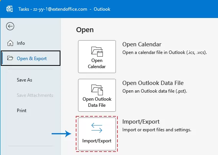Click the Open Calendar button
The height and width of the screenshot is (155, 218).
(97, 57)
